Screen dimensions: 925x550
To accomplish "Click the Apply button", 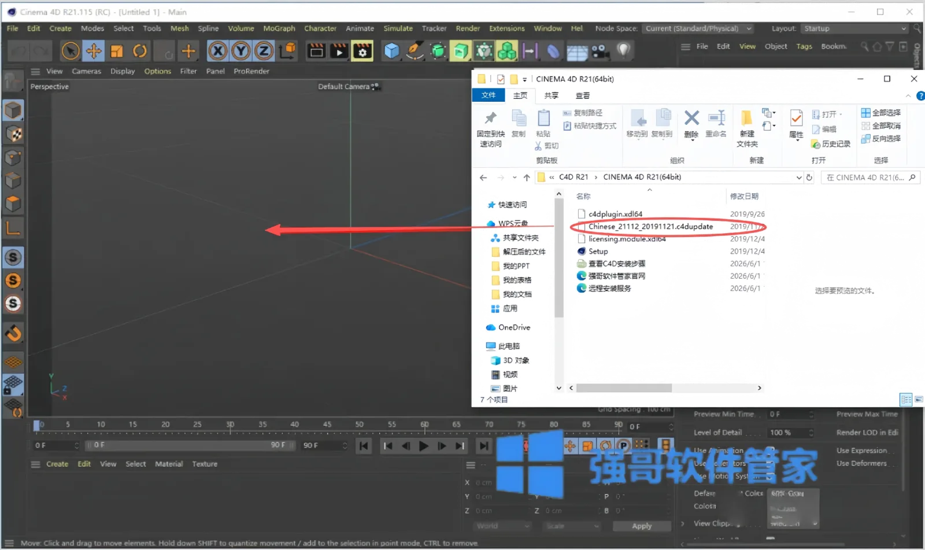I will pos(642,526).
